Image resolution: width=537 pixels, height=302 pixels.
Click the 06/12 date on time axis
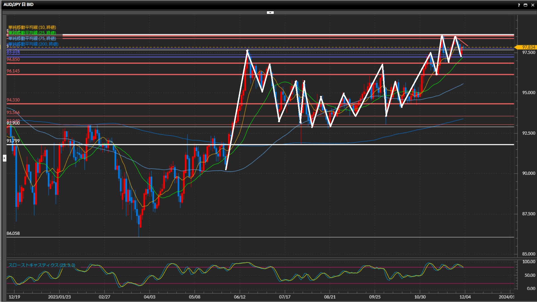(240, 297)
